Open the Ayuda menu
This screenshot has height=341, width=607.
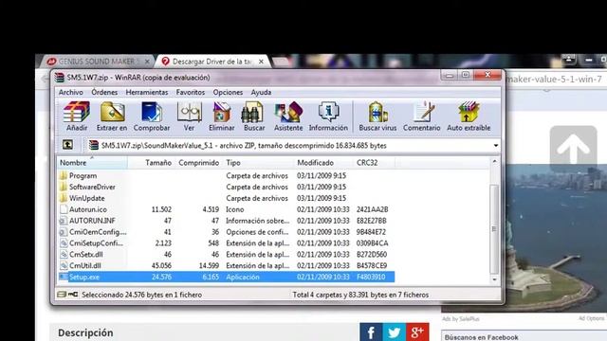tap(261, 93)
